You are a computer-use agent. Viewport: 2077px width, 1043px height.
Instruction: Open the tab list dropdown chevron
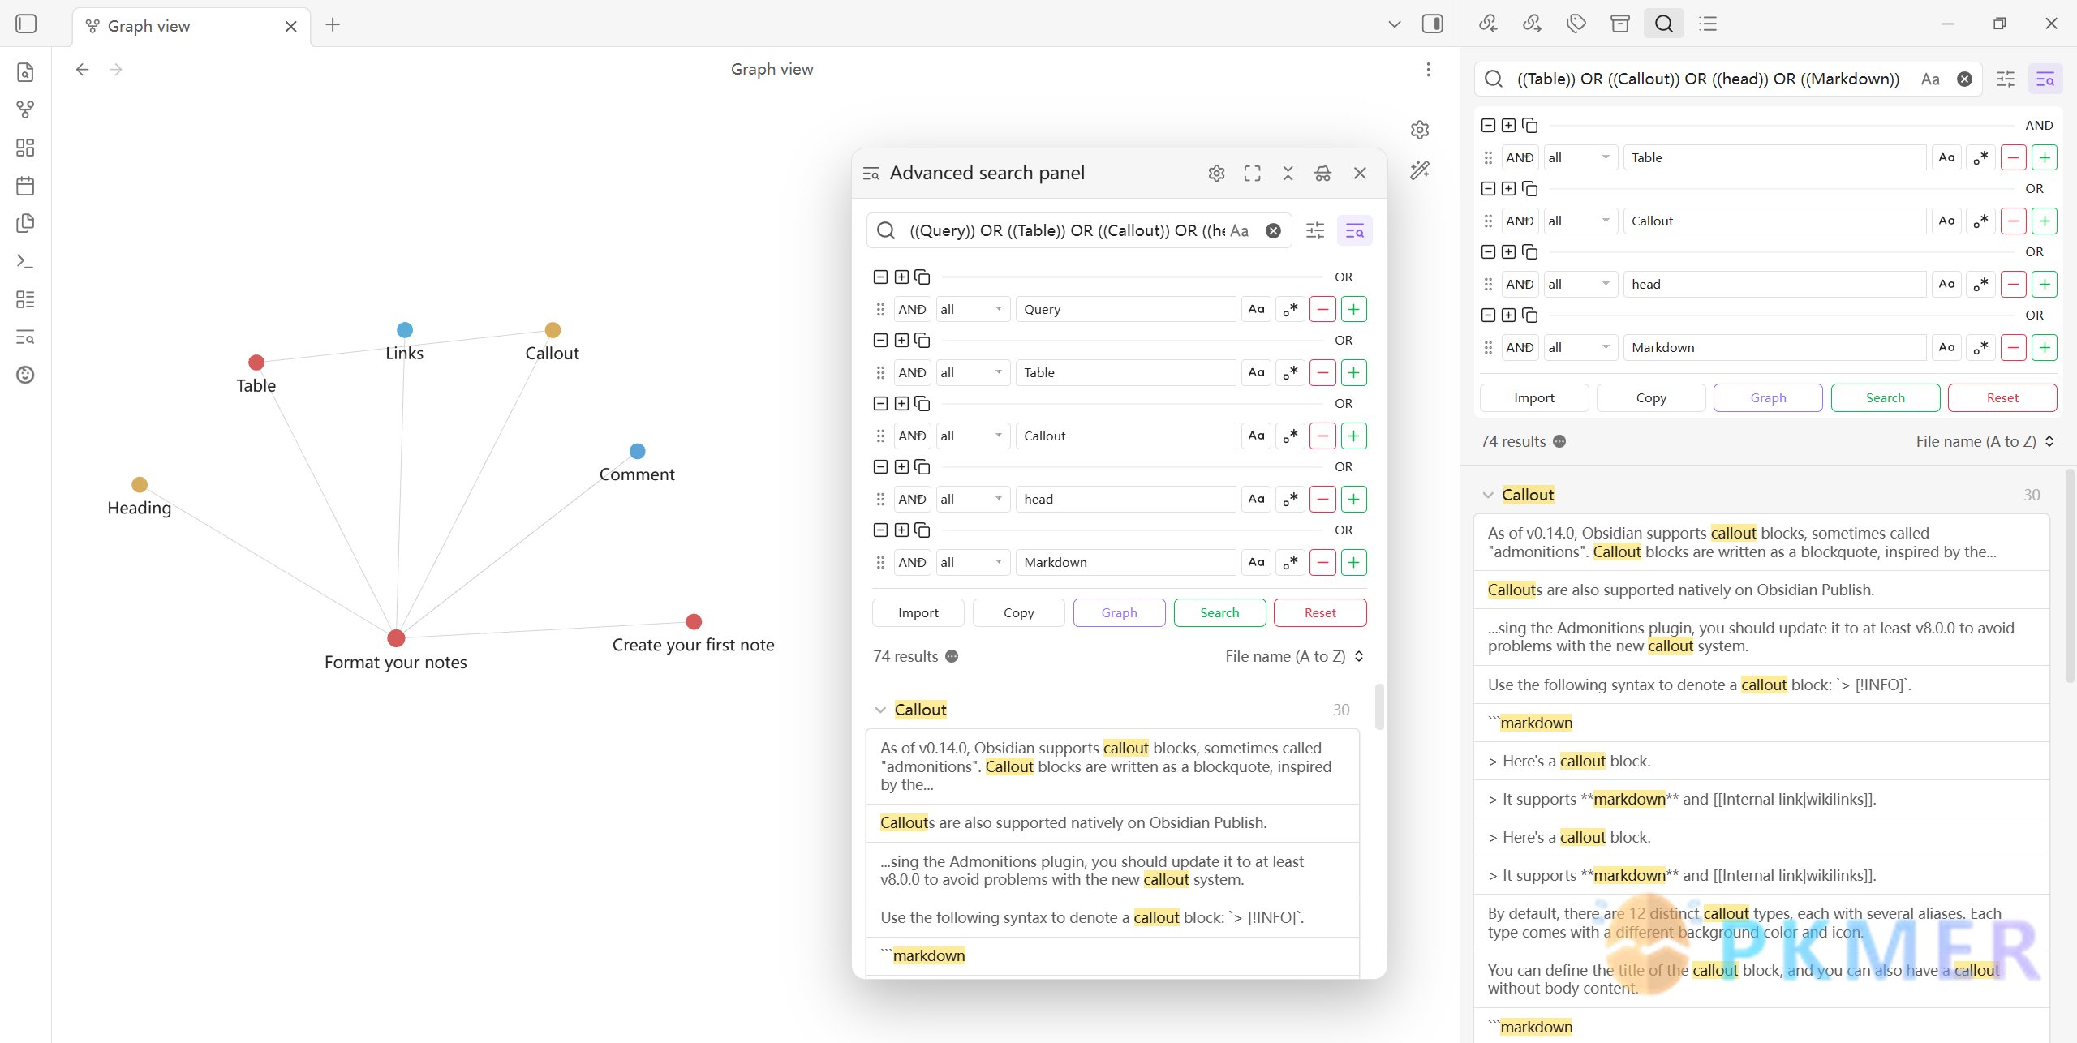(x=1394, y=24)
